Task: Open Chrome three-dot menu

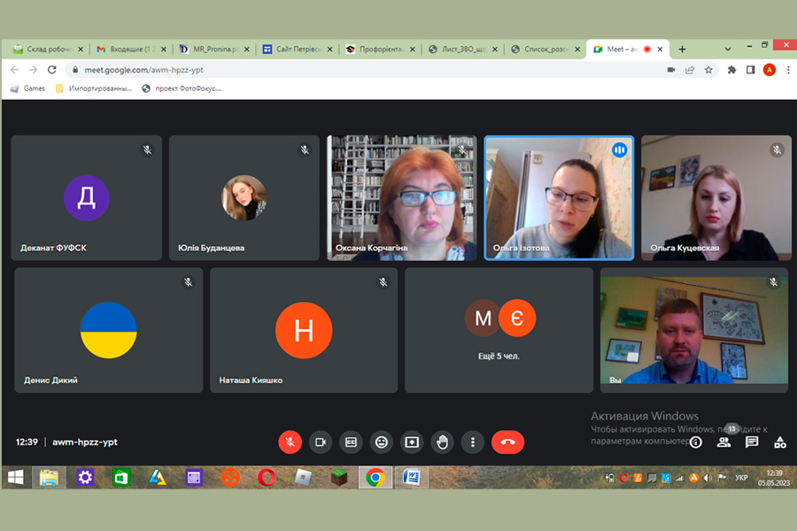Action: click(788, 70)
